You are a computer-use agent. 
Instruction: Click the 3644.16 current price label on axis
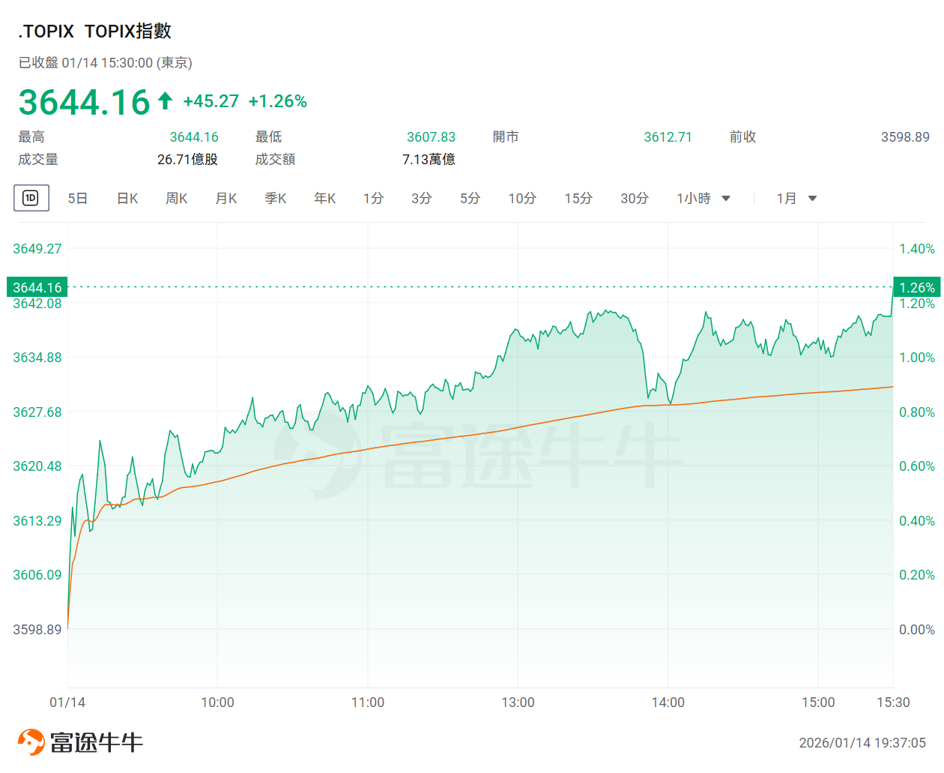pos(37,287)
